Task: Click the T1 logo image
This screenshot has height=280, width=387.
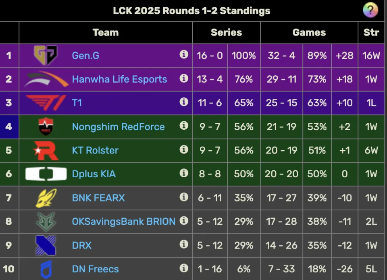Action: coord(46,103)
